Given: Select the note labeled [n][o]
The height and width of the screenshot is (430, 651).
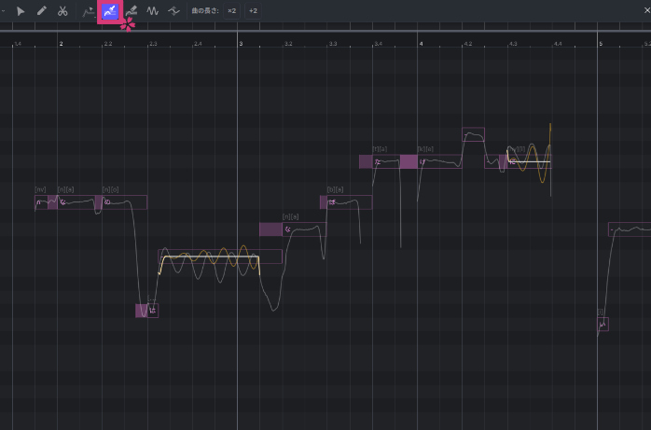Looking at the screenshot, I should click(123, 202).
